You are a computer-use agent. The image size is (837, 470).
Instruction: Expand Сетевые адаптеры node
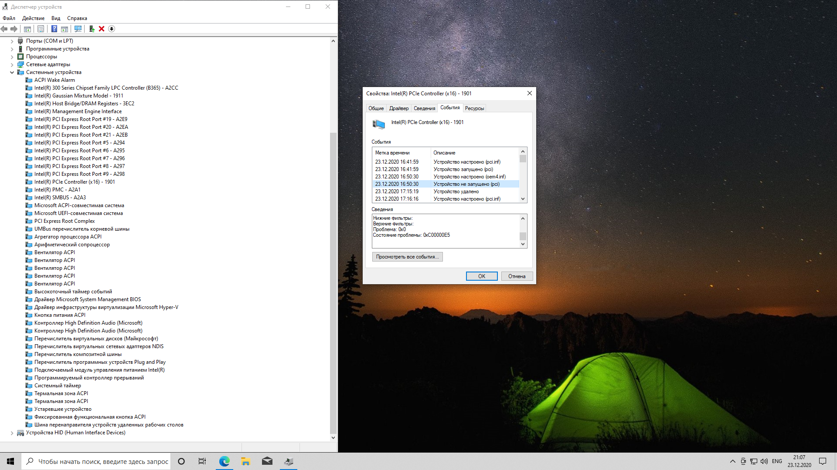point(12,65)
